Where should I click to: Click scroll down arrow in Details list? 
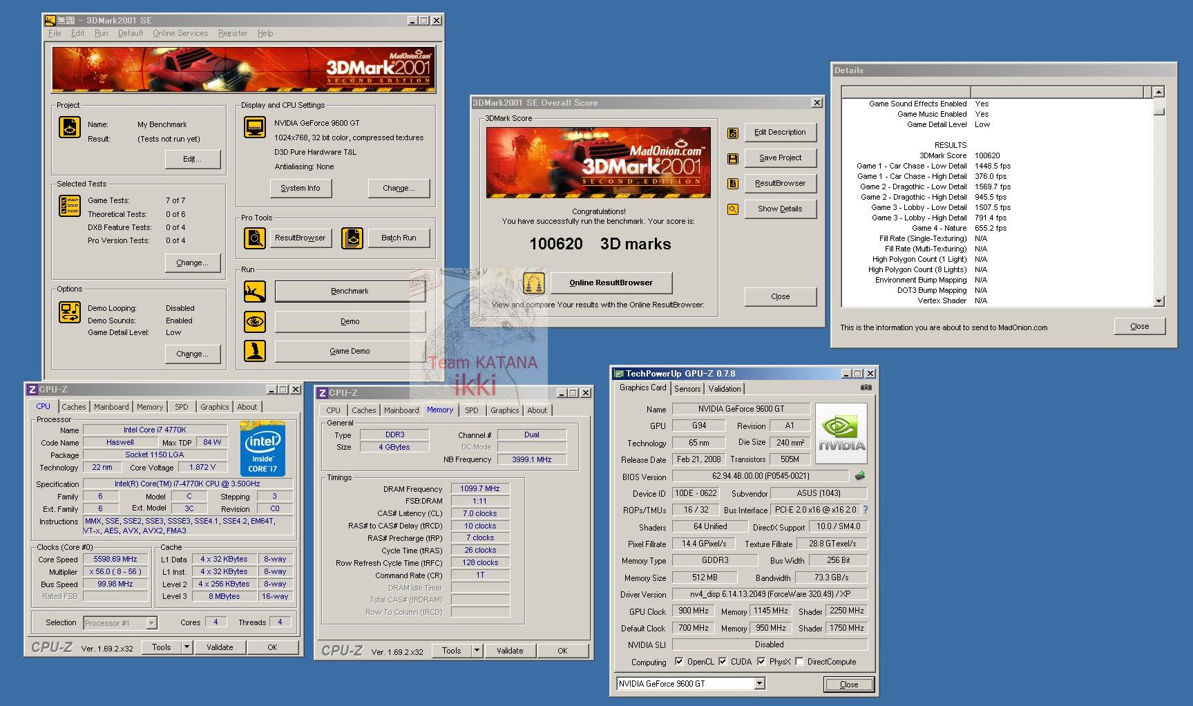(1158, 301)
